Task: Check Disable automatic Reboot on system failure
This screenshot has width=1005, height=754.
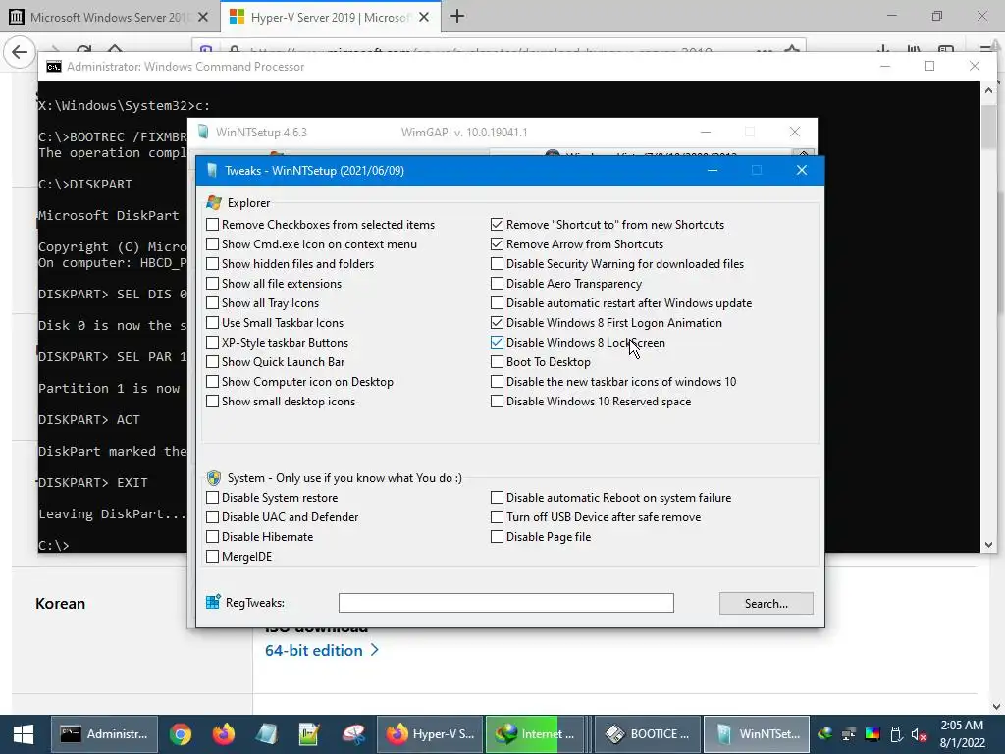Action: tap(497, 498)
